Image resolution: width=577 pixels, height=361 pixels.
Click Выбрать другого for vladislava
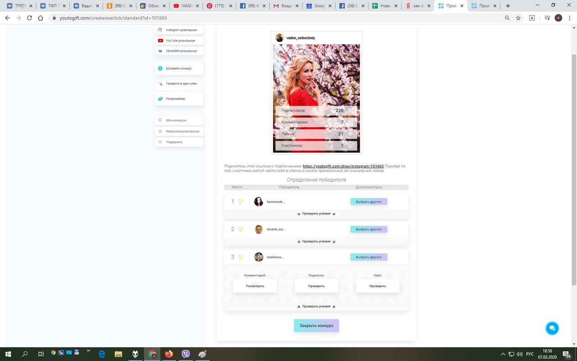[369, 257]
